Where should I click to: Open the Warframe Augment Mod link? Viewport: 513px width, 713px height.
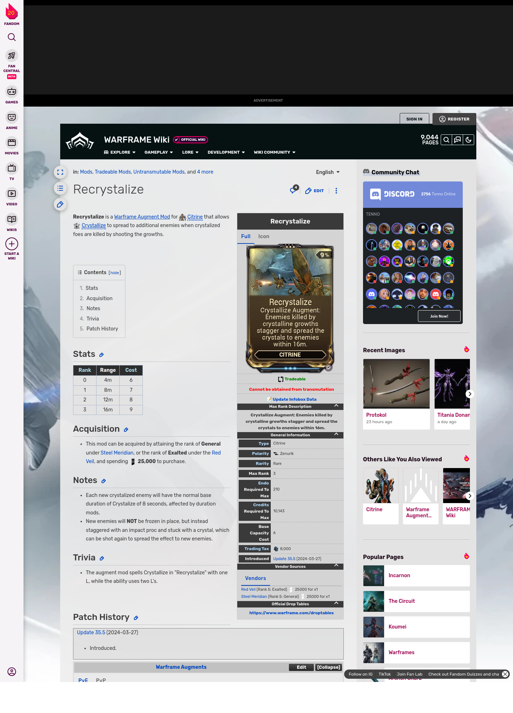click(142, 217)
